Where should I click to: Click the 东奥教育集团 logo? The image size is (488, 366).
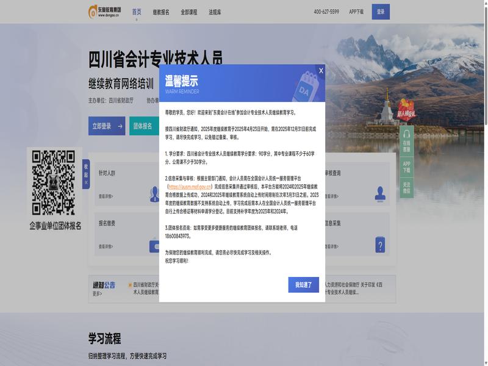pyautogui.click(x=105, y=12)
